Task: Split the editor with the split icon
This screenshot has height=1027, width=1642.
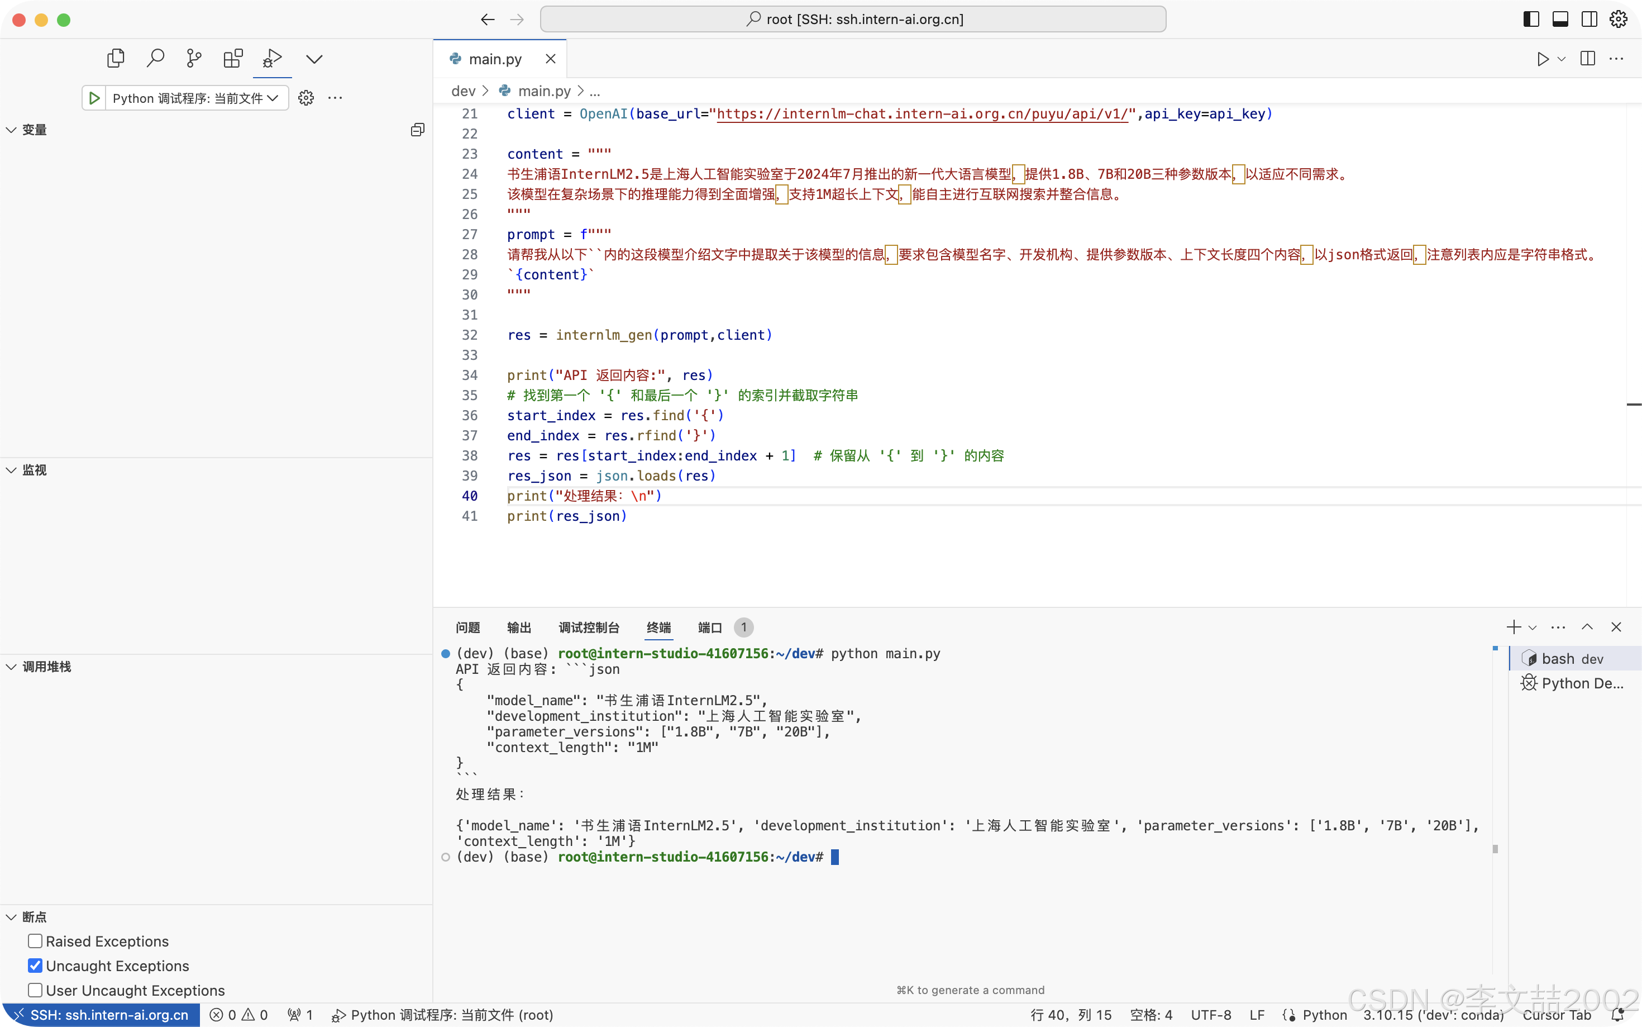Action: [1587, 59]
